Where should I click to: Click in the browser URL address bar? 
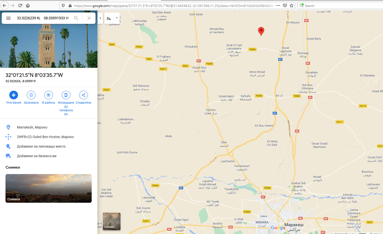point(174,5)
